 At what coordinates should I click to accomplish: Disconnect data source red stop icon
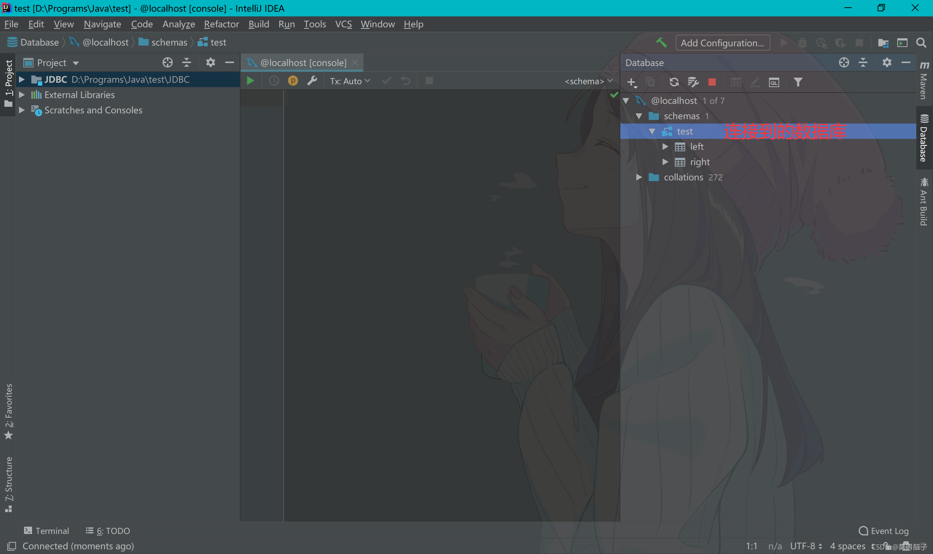point(712,82)
